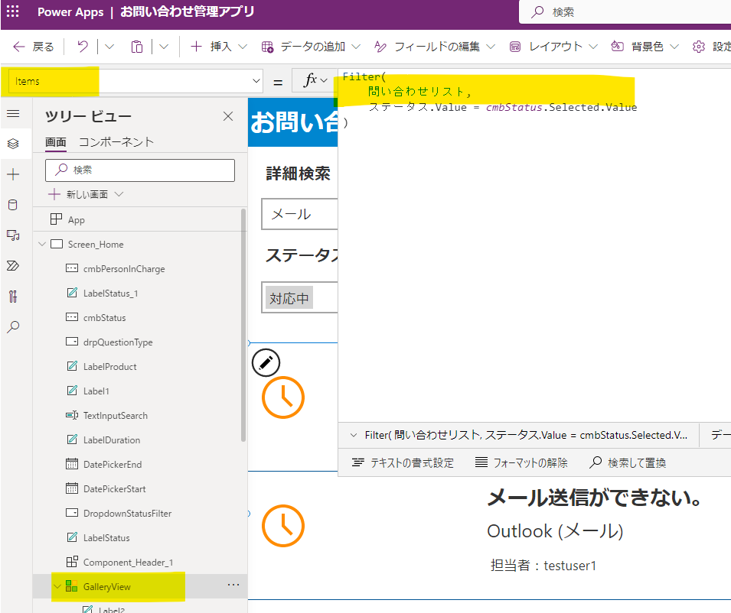Image resolution: width=731 pixels, height=613 pixels.
Task: Click the 設定 gear icon
Action: [698, 47]
